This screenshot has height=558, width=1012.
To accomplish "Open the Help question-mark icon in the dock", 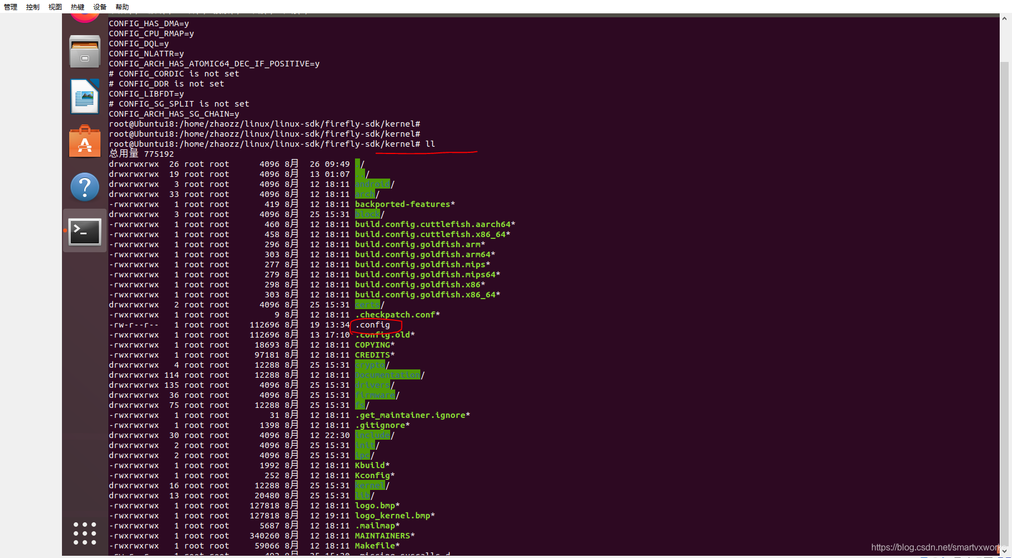I will (x=84, y=187).
